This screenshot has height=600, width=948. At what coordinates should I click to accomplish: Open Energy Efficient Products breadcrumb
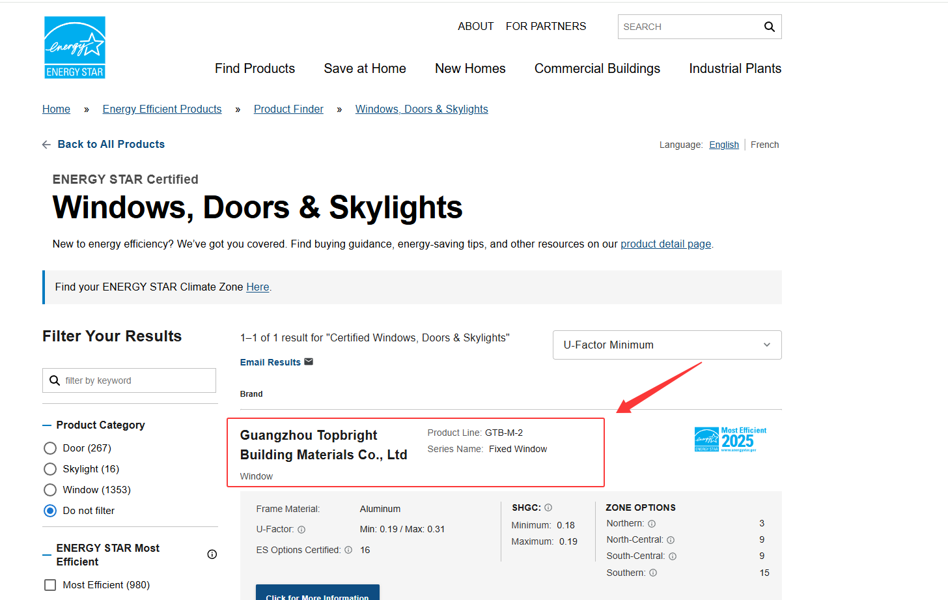click(x=162, y=109)
